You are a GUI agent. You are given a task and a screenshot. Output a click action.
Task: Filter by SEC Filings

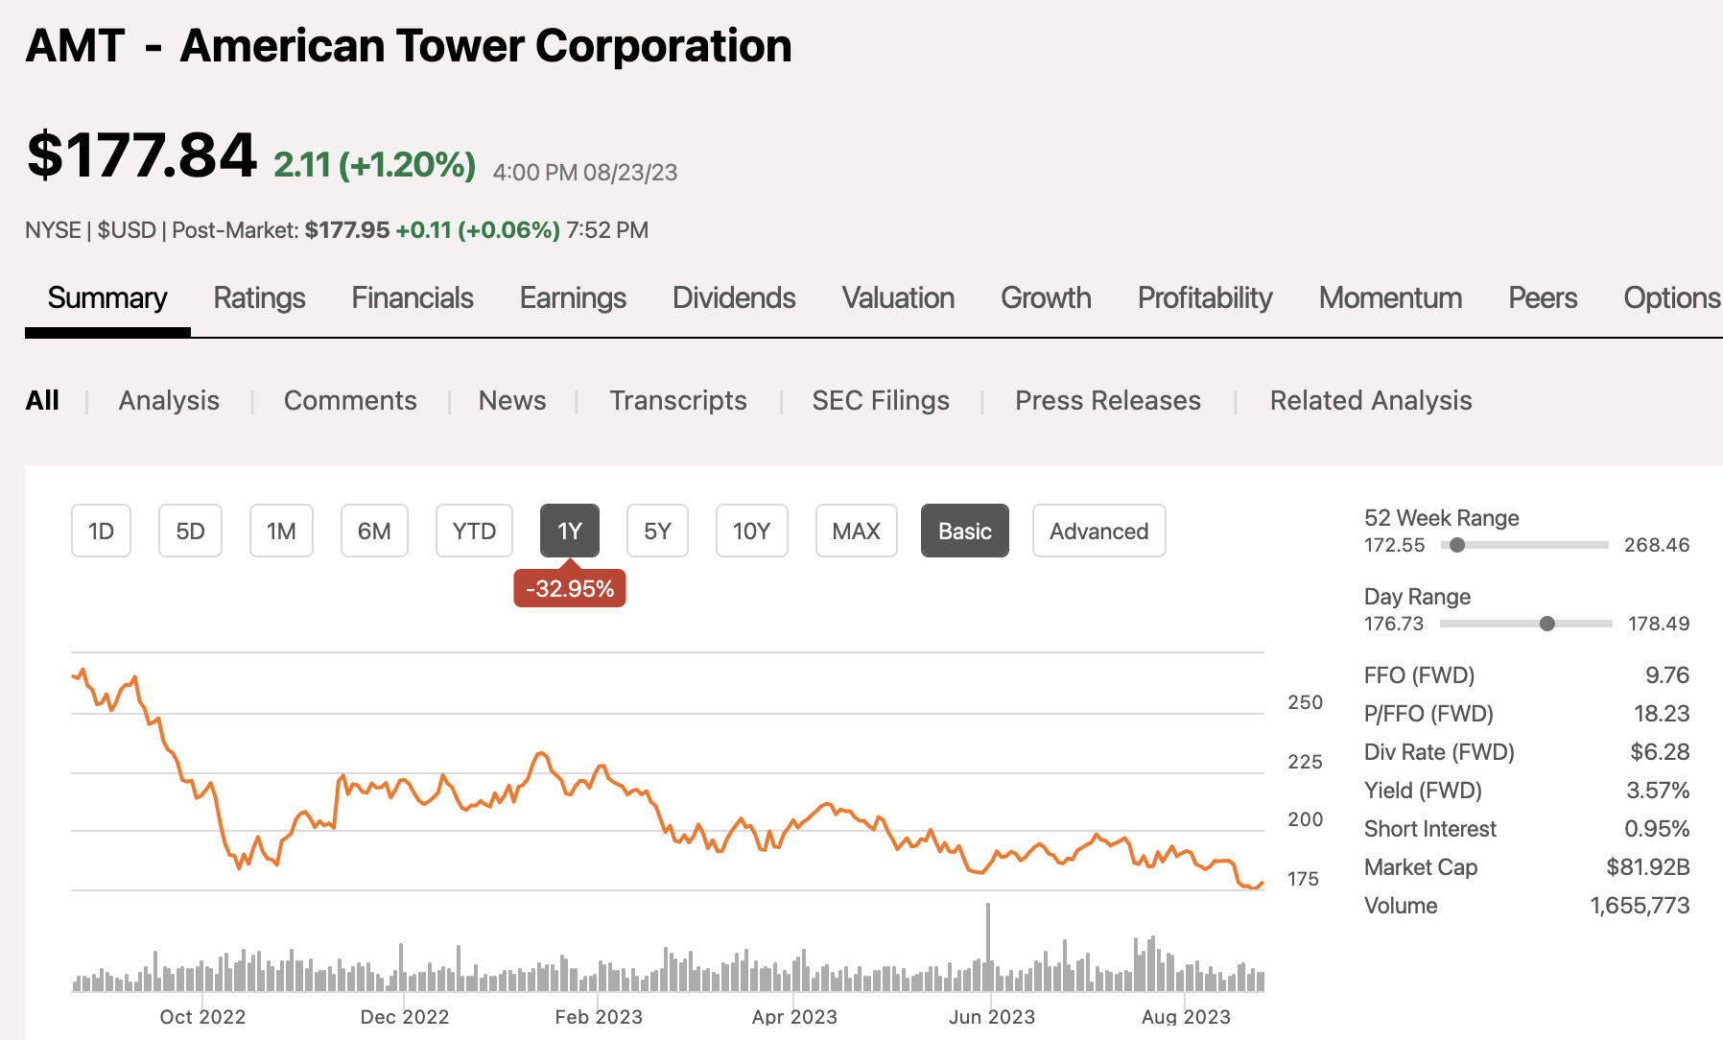pyautogui.click(x=881, y=400)
